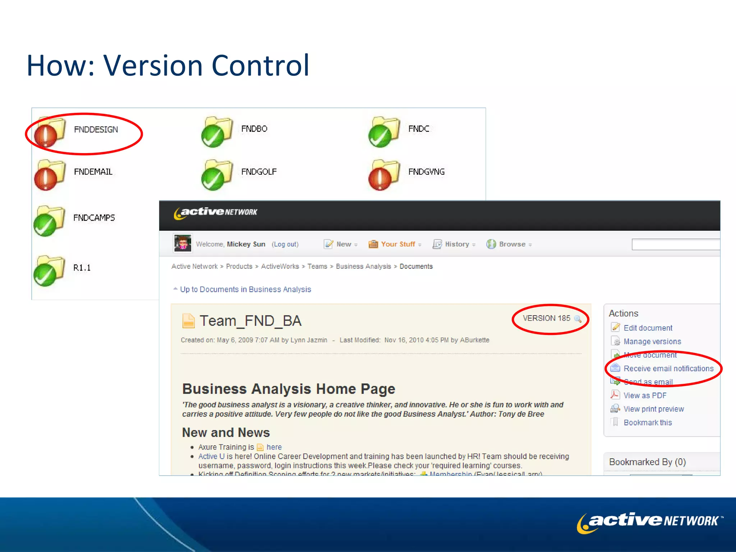
Task: Go to Teams breadcrumb
Action: point(317,266)
